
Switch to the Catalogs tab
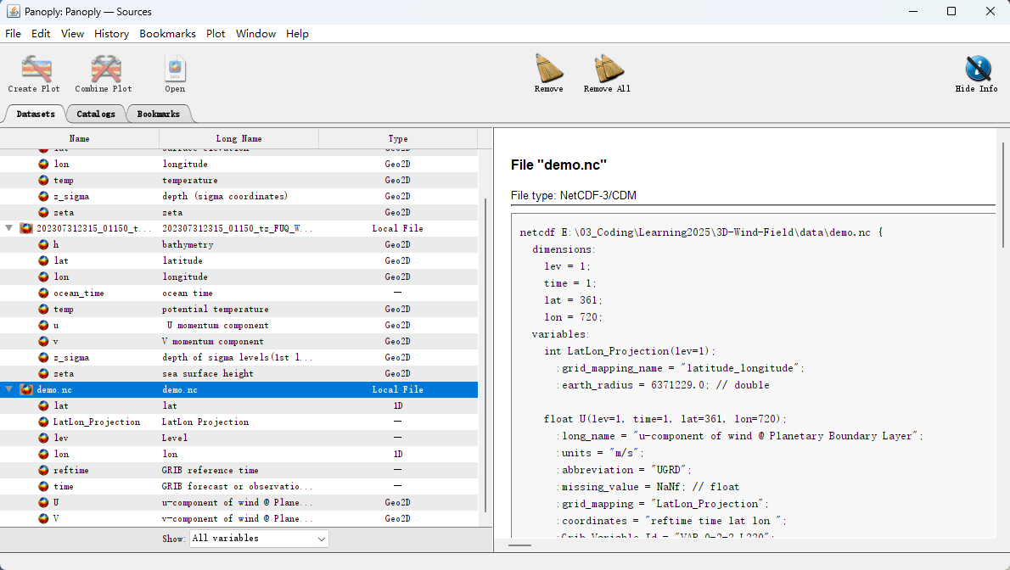click(x=95, y=114)
